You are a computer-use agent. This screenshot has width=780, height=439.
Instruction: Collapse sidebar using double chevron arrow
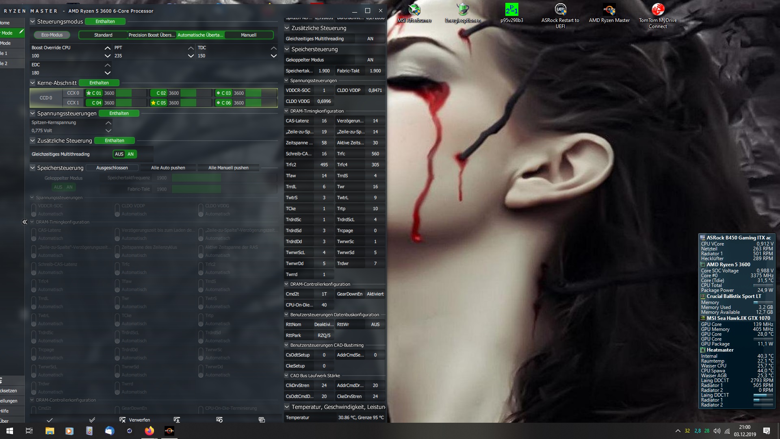click(x=24, y=222)
